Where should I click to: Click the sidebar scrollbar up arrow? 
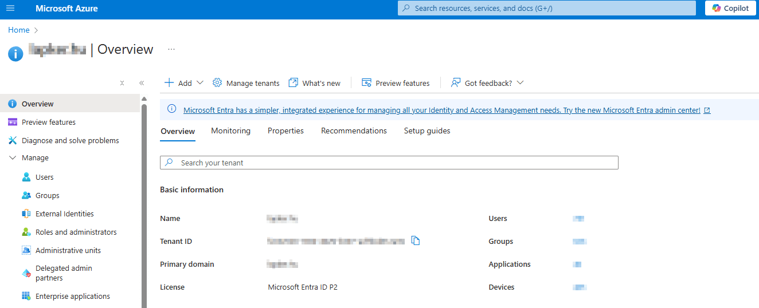click(x=144, y=98)
